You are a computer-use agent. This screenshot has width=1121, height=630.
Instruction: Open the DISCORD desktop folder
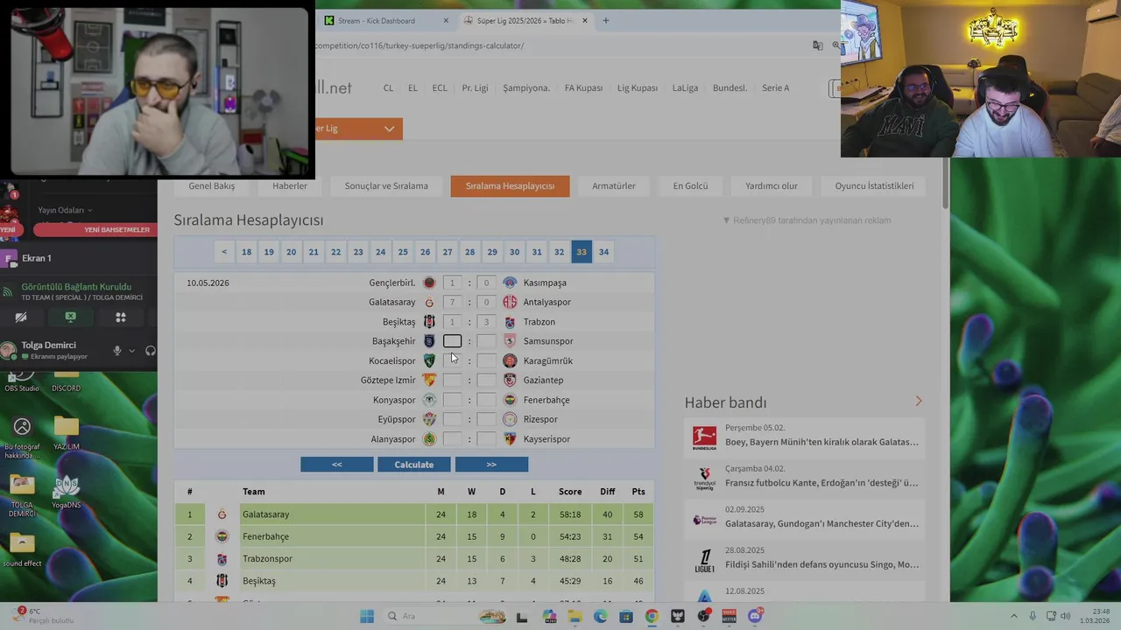click(67, 381)
